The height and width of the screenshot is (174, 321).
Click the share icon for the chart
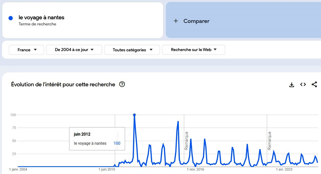[x=314, y=85]
